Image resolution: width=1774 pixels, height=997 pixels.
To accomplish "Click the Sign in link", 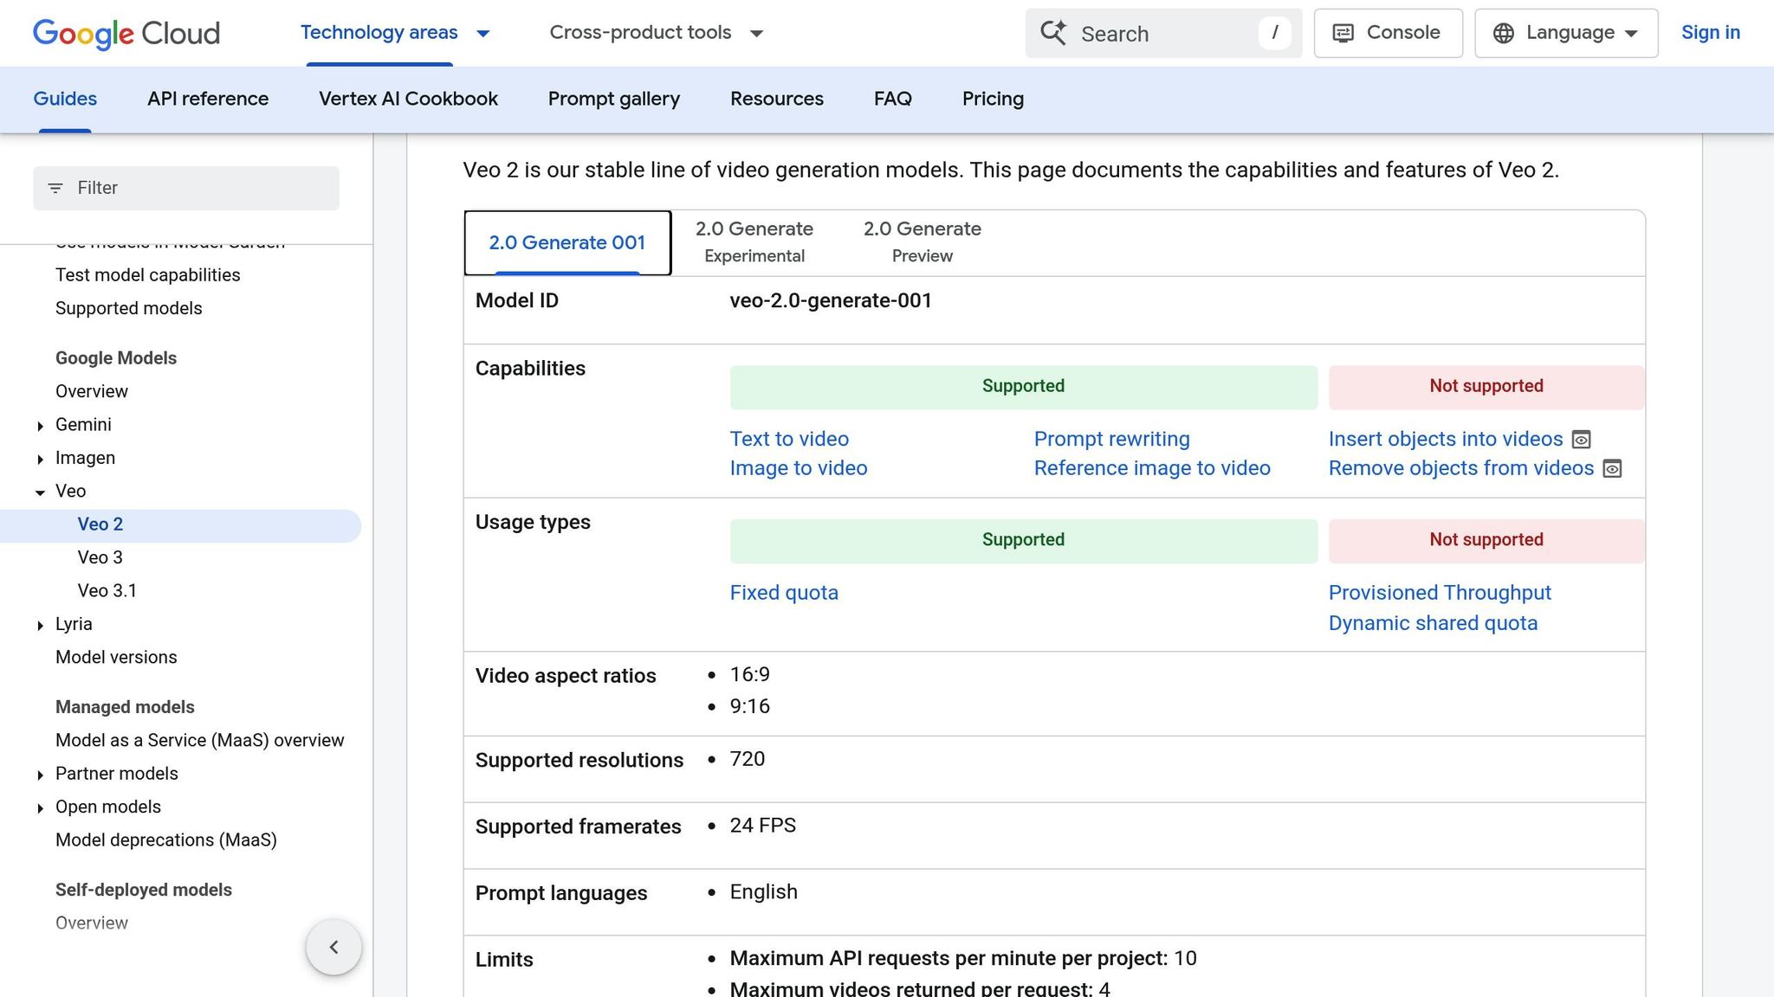I will [1710, 33].
